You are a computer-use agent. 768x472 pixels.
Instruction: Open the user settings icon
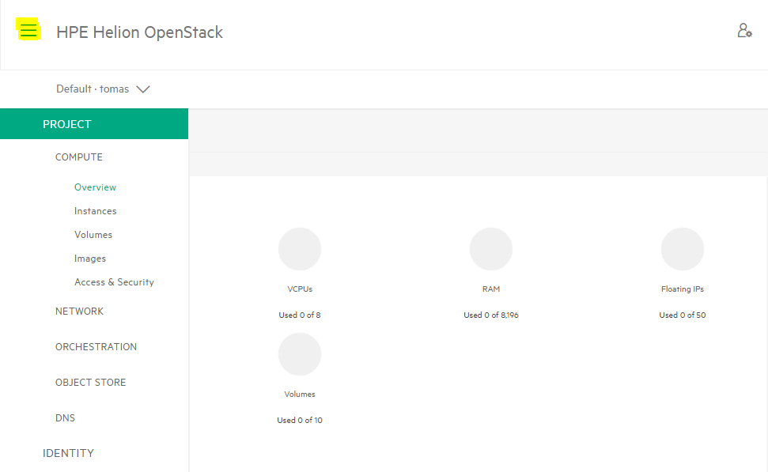pos(744,30)
